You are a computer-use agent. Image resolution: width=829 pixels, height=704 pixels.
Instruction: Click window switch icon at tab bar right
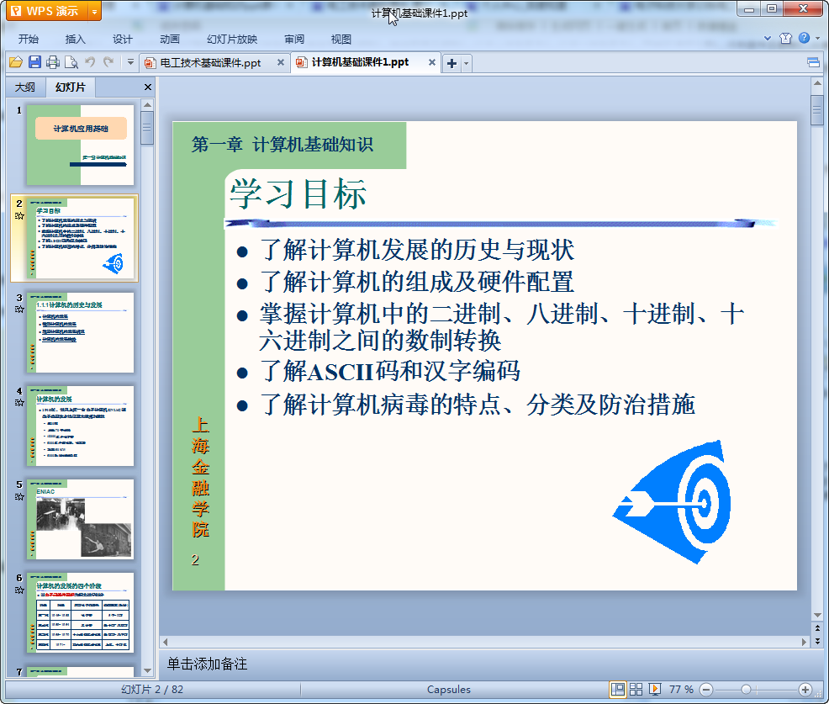[813, 63]
